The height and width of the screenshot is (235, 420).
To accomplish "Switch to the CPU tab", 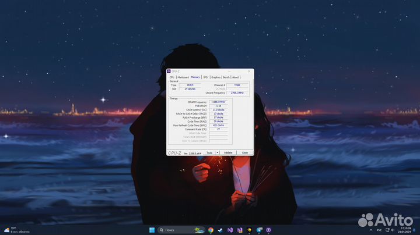I will point(172,77).
